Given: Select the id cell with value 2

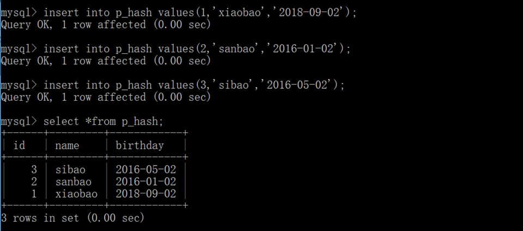Looking at the screenshot, I should [34, 181].
